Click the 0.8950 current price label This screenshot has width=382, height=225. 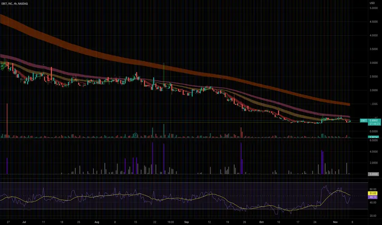[374, 120]
